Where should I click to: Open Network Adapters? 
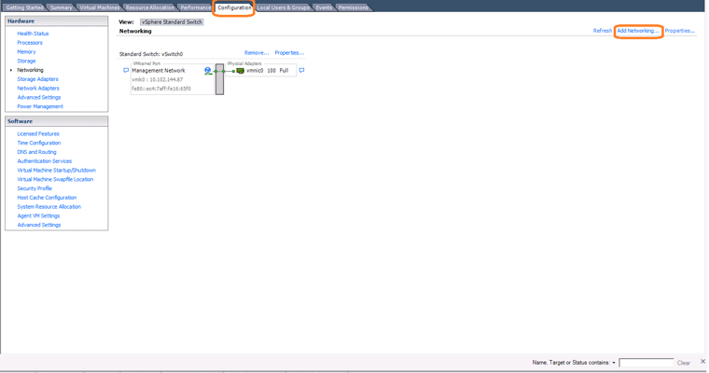coord(38,89)
